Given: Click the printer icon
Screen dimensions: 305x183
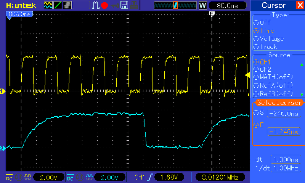Looking at the screenshot, I should [134, 5].
